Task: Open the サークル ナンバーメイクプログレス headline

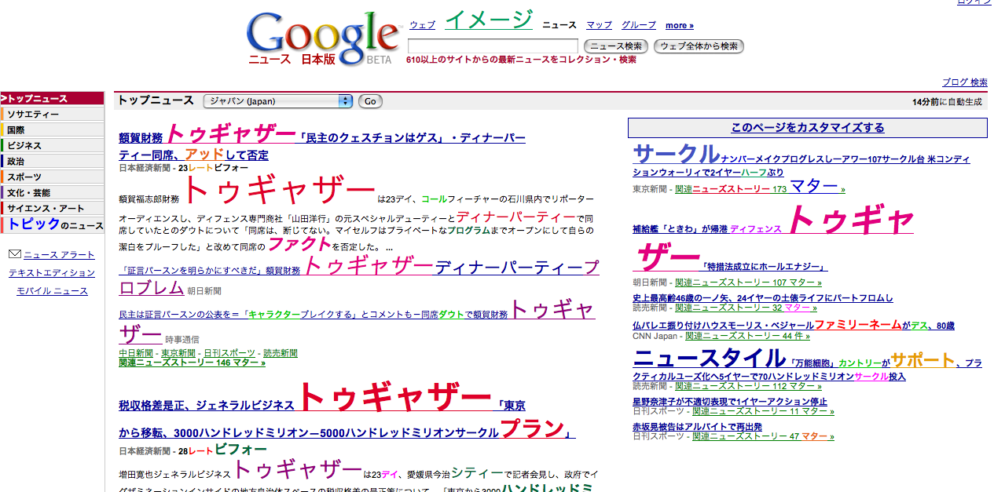Action: point(801,161)
